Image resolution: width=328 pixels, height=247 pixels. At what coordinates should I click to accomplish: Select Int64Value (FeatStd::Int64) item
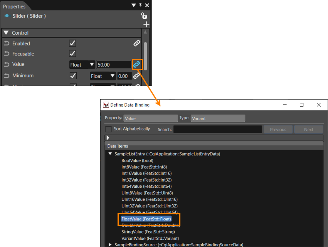146,186
